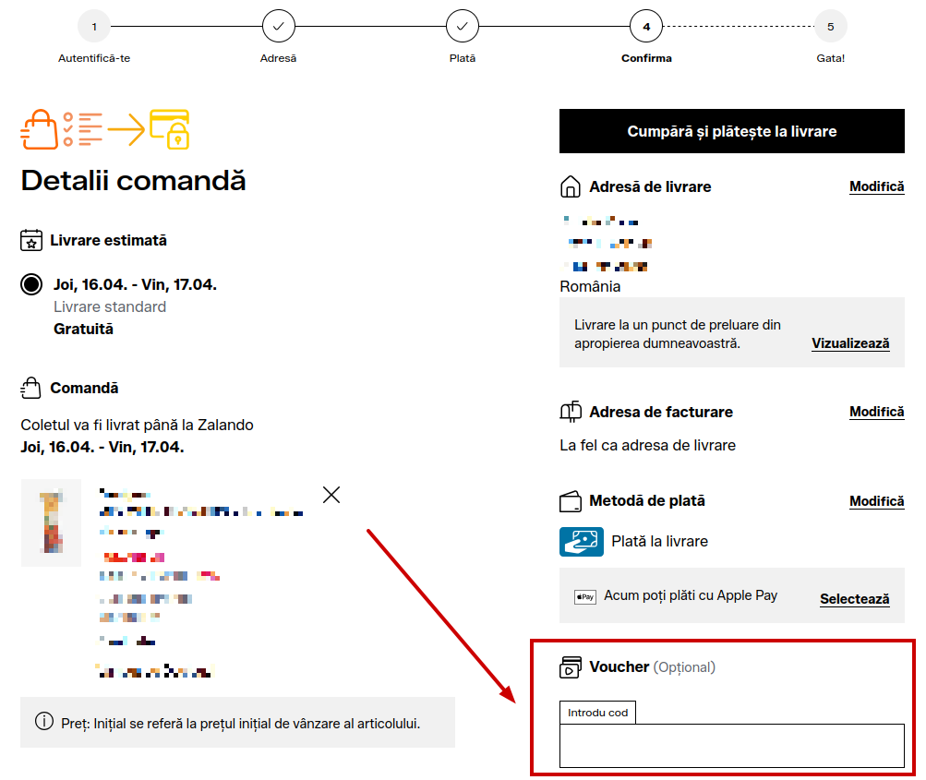This screenshot has width=926, height=780.
Task: Focus the voucher code input field
Action: (731, 745)
